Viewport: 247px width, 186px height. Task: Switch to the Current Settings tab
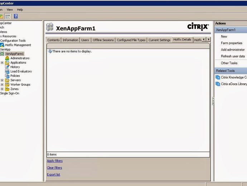coord(159,40)
